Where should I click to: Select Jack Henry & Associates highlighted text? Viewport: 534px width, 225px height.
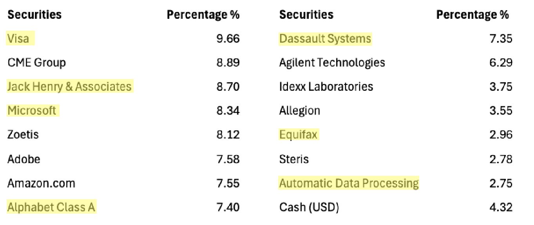pos(69,86)
